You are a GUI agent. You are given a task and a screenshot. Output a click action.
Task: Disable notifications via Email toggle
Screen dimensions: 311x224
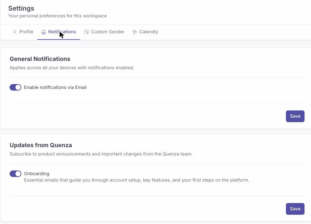(16, 87)
